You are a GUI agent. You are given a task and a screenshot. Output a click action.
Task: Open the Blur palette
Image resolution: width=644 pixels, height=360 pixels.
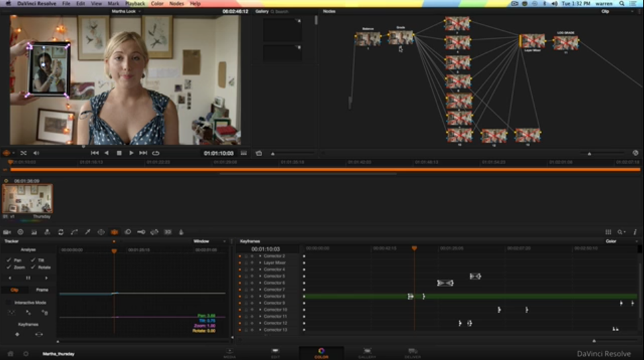pyautogui.click(x=127, y=233)
